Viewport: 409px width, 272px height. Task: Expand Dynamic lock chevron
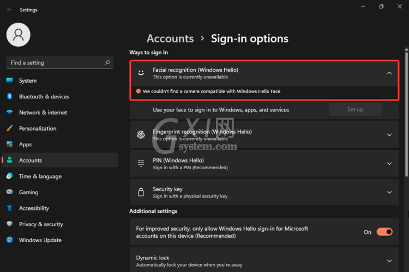click(389, 261)
